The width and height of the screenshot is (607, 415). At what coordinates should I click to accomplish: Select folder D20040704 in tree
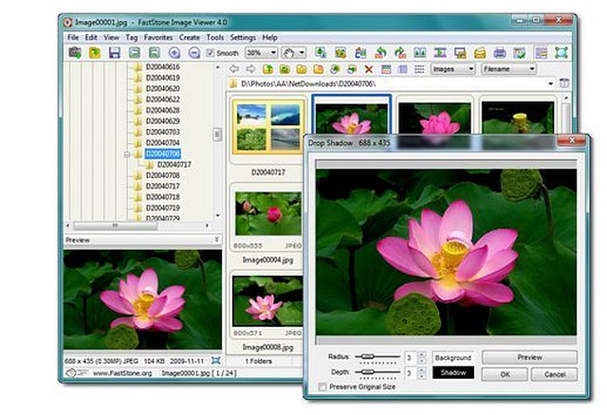click(162, 143)
